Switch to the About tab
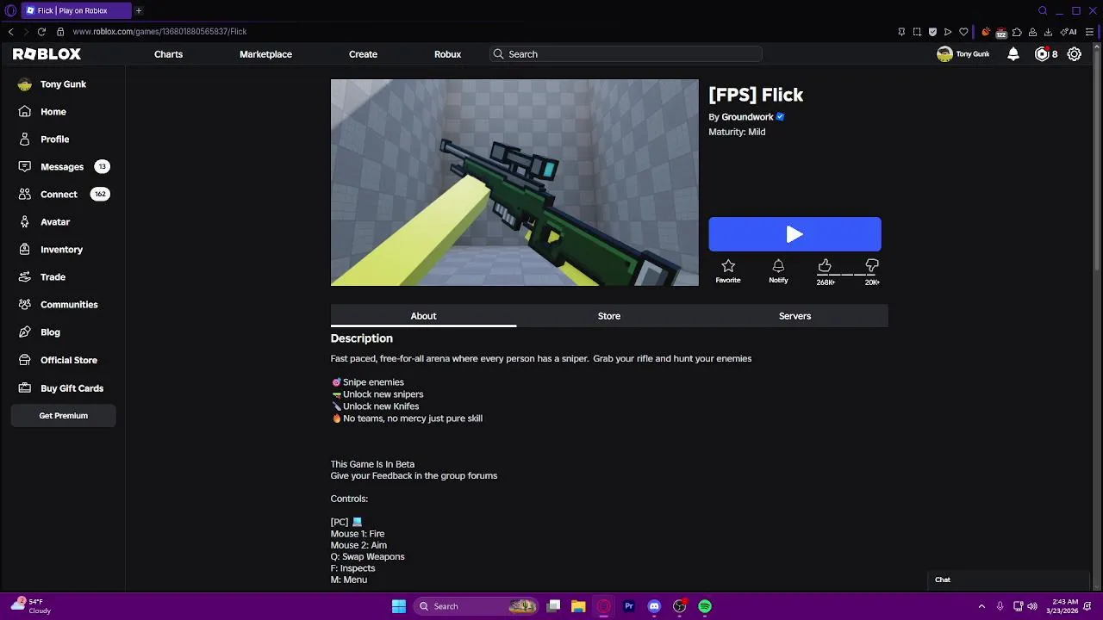Viewport: 1103px width, 620px height. (x=423, y=316)
